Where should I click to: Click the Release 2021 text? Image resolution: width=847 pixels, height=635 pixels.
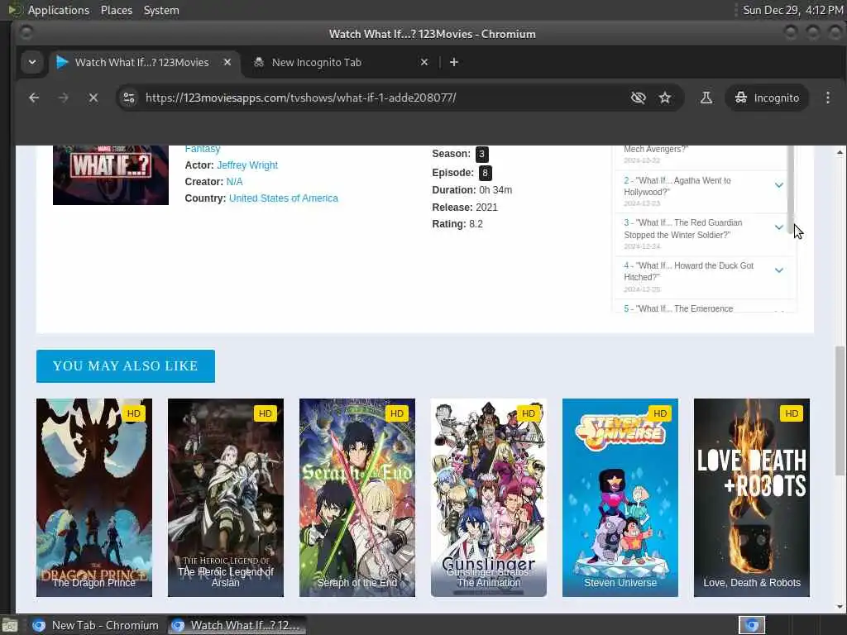[465, 208]
